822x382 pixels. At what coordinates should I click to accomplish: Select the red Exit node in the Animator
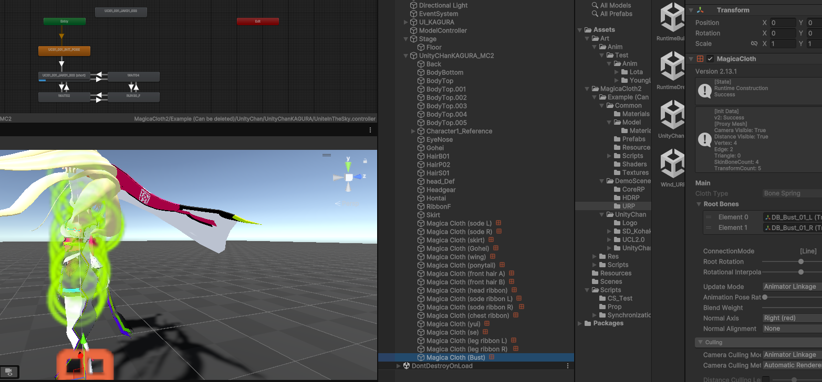[258, 21]
